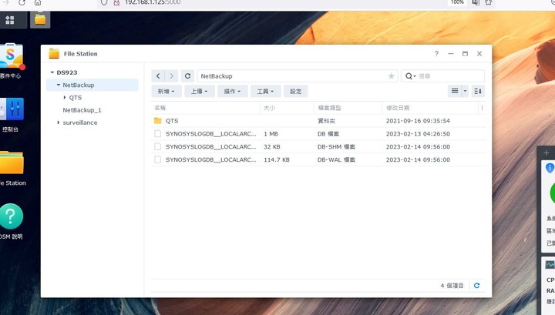Click the NetBackup path address field

(298, 76)
